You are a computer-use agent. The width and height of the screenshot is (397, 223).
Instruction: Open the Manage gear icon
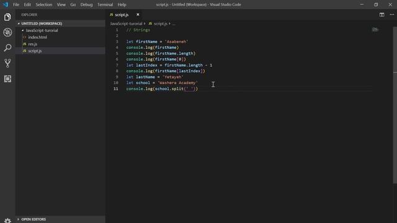tap(7, 221)
